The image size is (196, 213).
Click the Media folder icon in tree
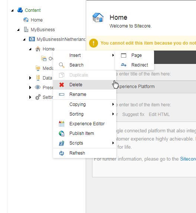[x=38, y=68]
